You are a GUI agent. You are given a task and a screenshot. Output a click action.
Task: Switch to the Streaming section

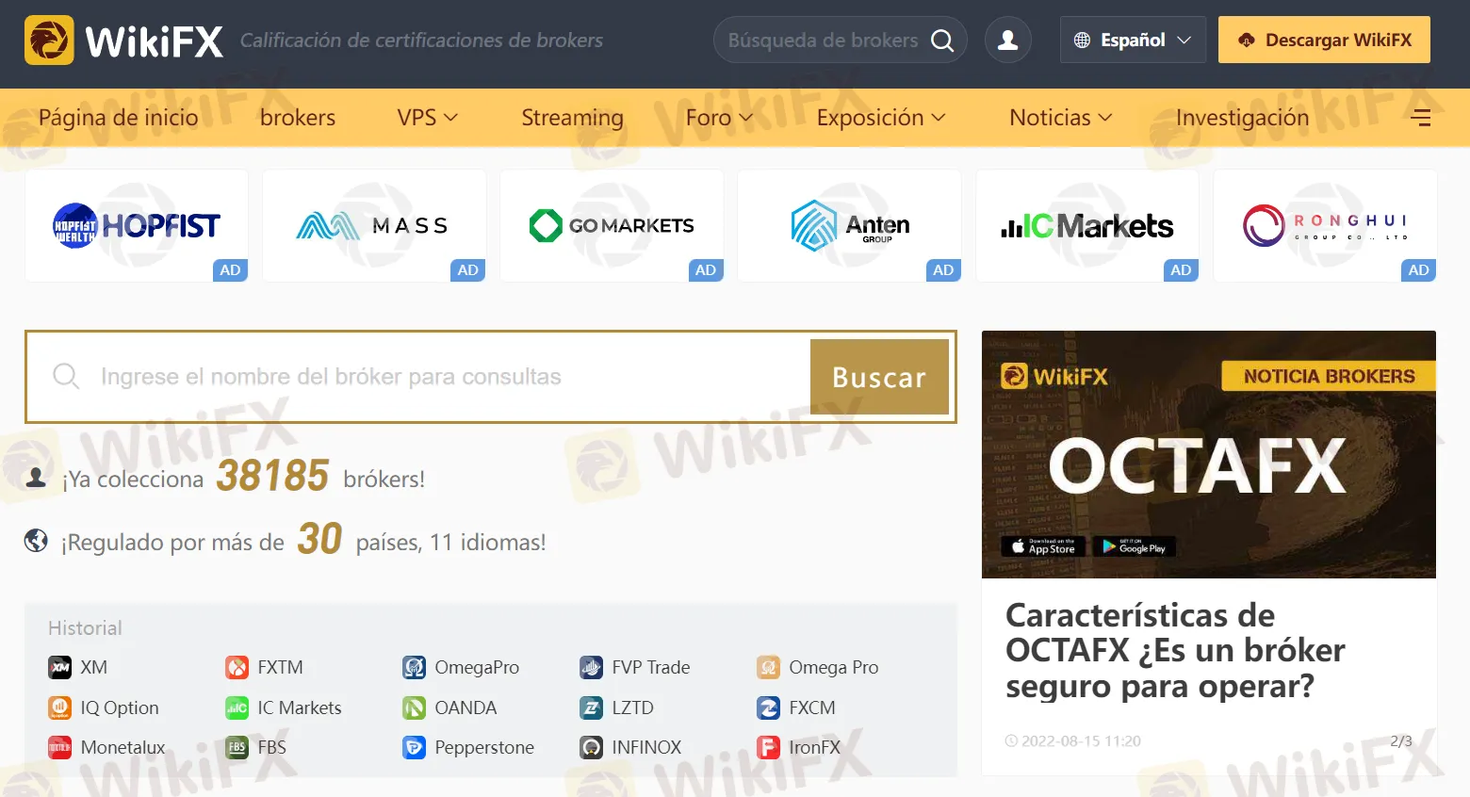[571, 117]
